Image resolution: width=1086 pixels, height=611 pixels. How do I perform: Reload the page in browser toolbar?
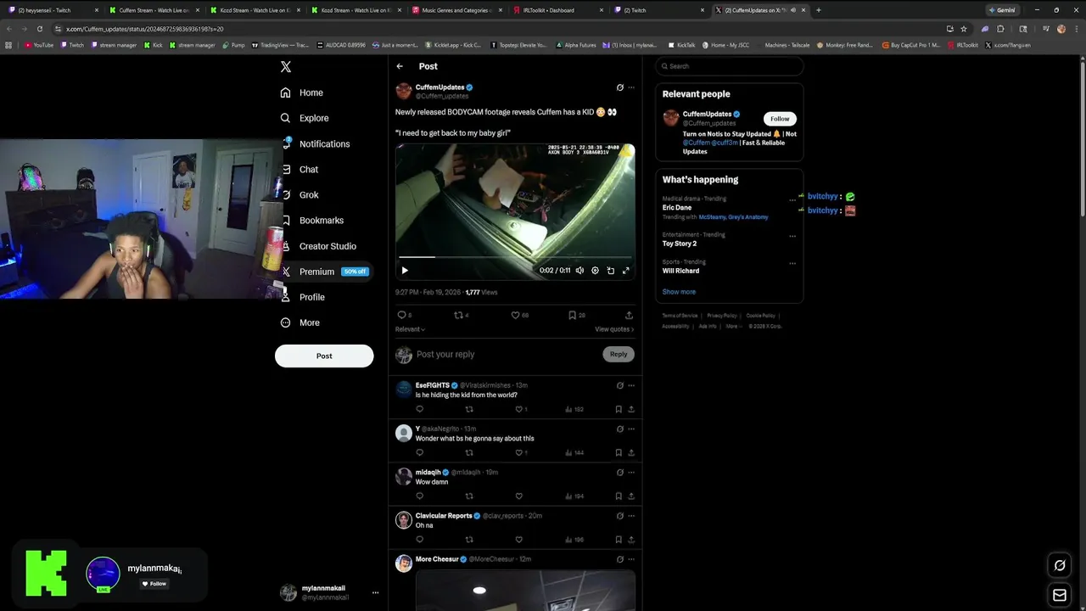[39, 29]
